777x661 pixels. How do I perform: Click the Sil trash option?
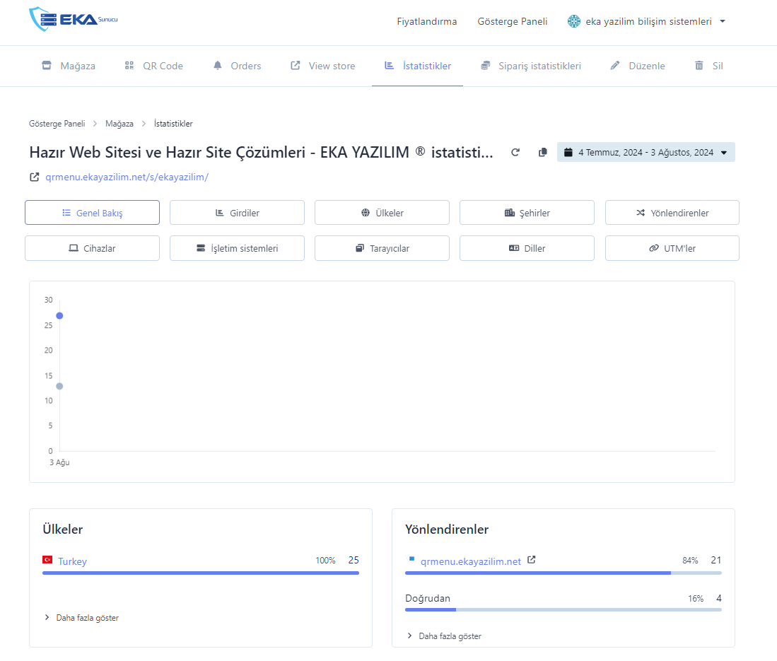pos(708,66)
